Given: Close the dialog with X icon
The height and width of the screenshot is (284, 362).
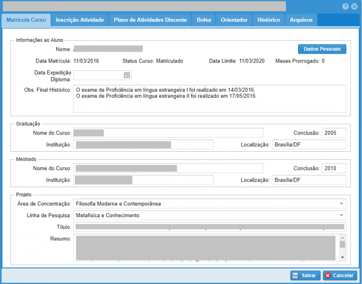Looking at the screenshot, I should 354,7.
